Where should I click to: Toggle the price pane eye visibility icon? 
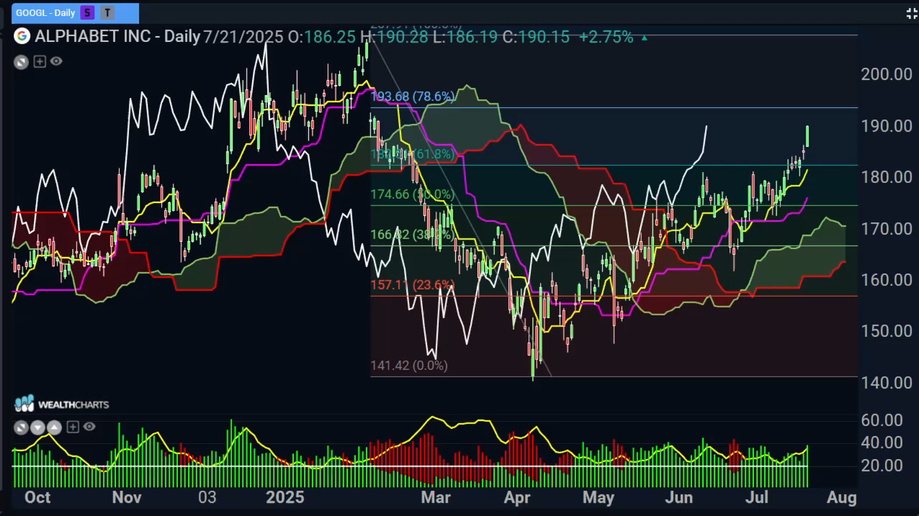(x=56, y=61)
